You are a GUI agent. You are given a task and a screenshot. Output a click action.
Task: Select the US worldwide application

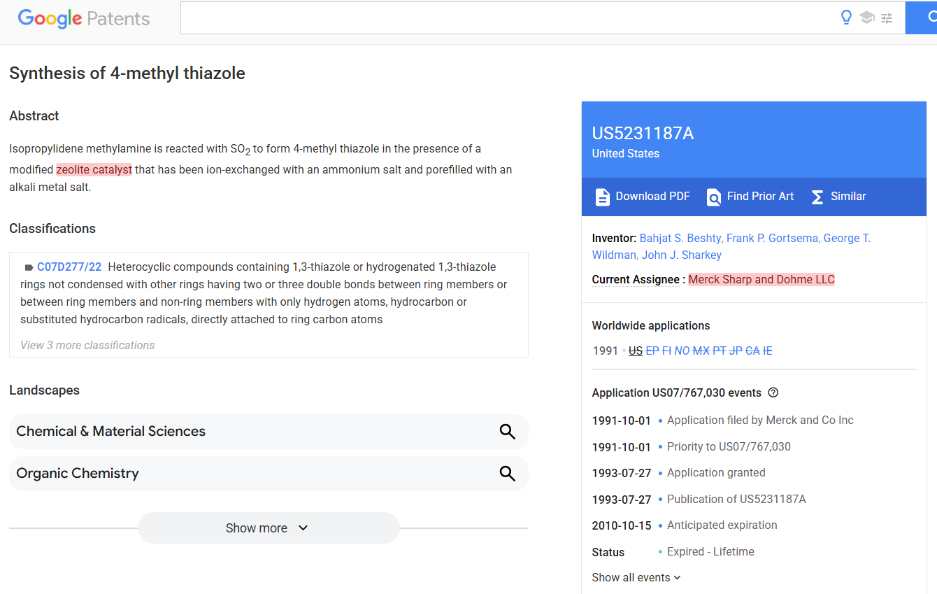(636, 351)
